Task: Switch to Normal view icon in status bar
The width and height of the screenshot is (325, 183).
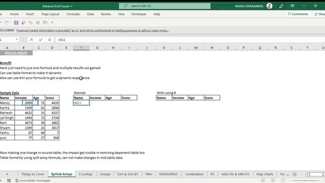Action: coord(263,180)
